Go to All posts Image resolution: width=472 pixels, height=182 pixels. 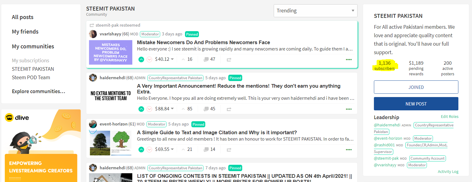point(23,17)
